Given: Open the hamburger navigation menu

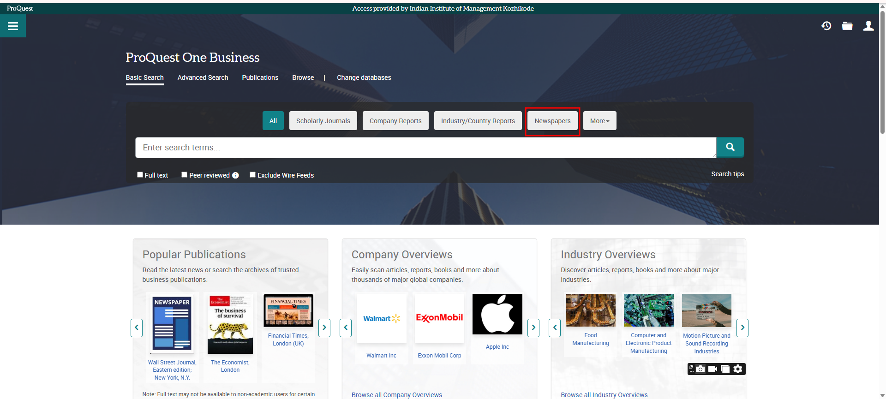Looking at the screenshot, I should [13, 26].
